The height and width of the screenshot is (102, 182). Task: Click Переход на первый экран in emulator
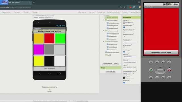[x=161, y=52]
